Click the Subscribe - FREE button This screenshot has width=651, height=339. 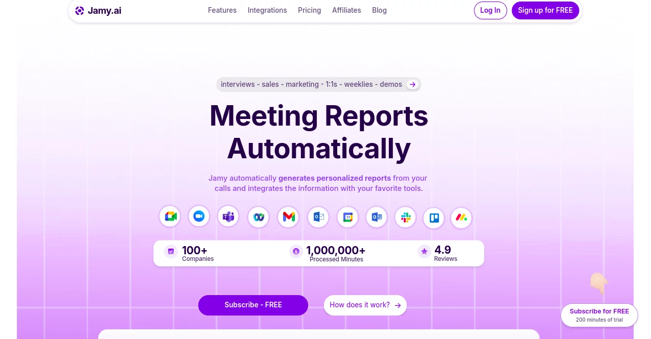pyautogui.click(x=253, y=305)
